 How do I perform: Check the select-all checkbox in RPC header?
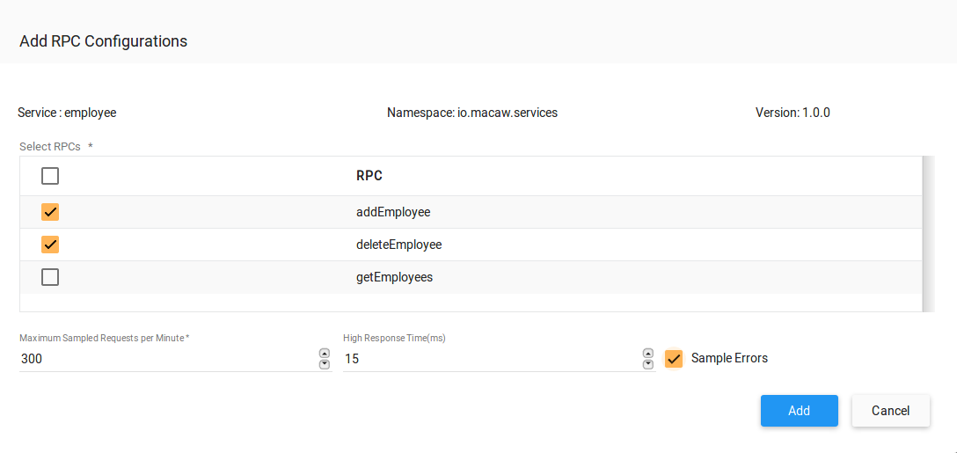[x=50, y=176]
